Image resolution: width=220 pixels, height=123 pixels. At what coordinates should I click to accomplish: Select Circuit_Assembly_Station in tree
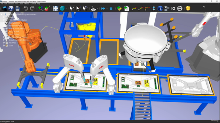click(x=19, y=40)
